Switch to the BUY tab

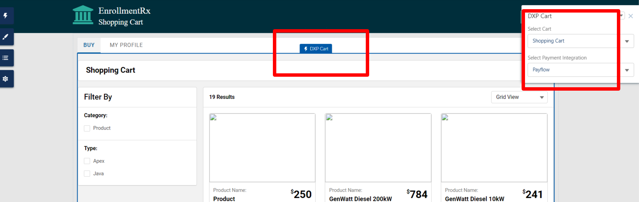point(89,45)
